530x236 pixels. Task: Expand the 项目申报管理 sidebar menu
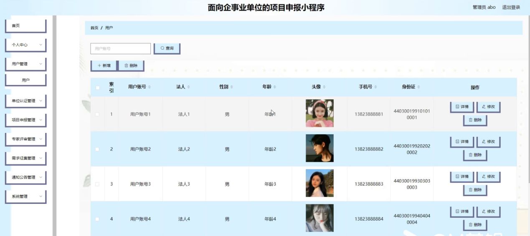pos(25,120)
